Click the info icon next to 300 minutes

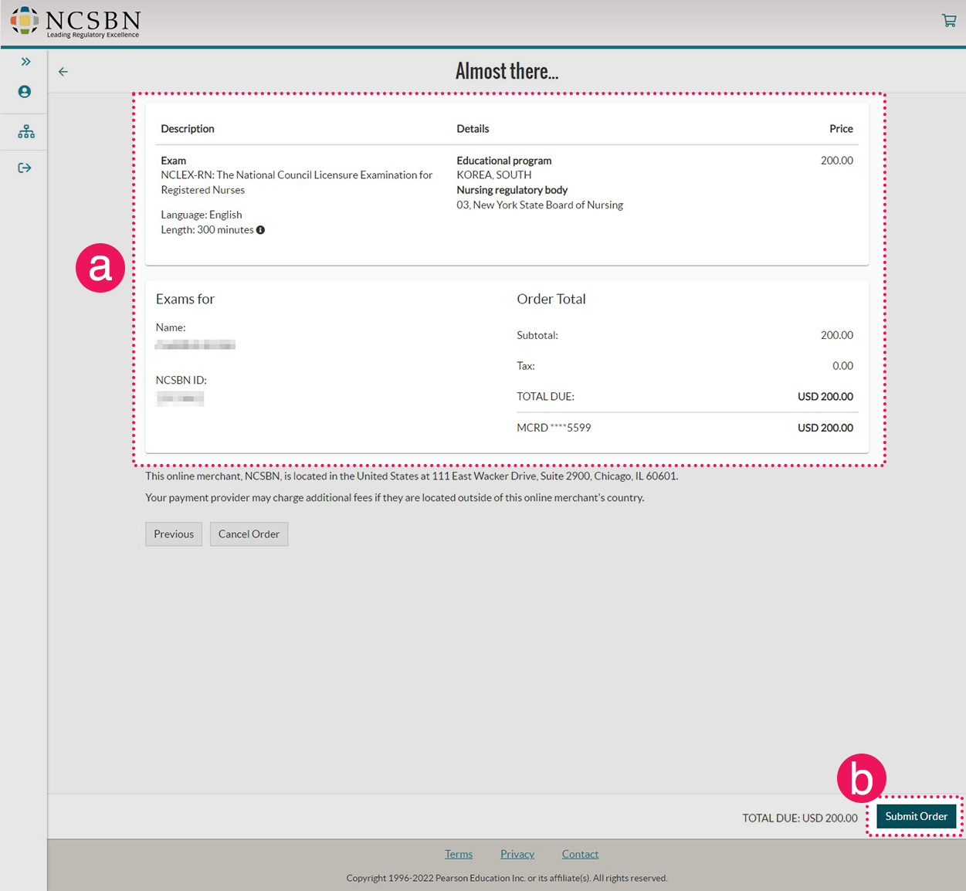click(x=261, y=230)
